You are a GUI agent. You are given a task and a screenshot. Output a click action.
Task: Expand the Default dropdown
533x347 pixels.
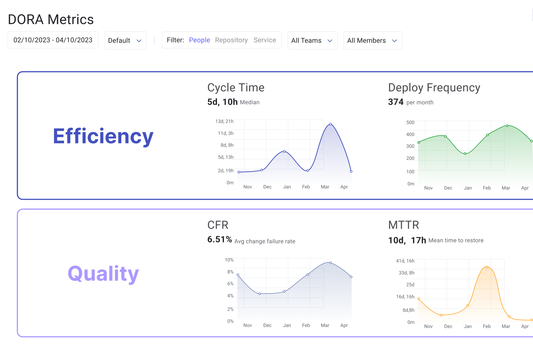pos(125,41)
